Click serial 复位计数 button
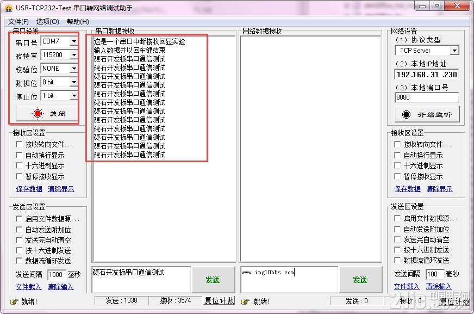This screenshot has height=314, width=474. pos(219,301)
